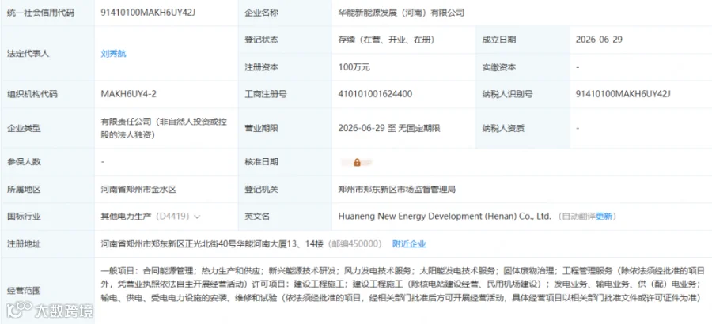Select unified credit code 91410100MAKH6UY42J

[149, 13]
